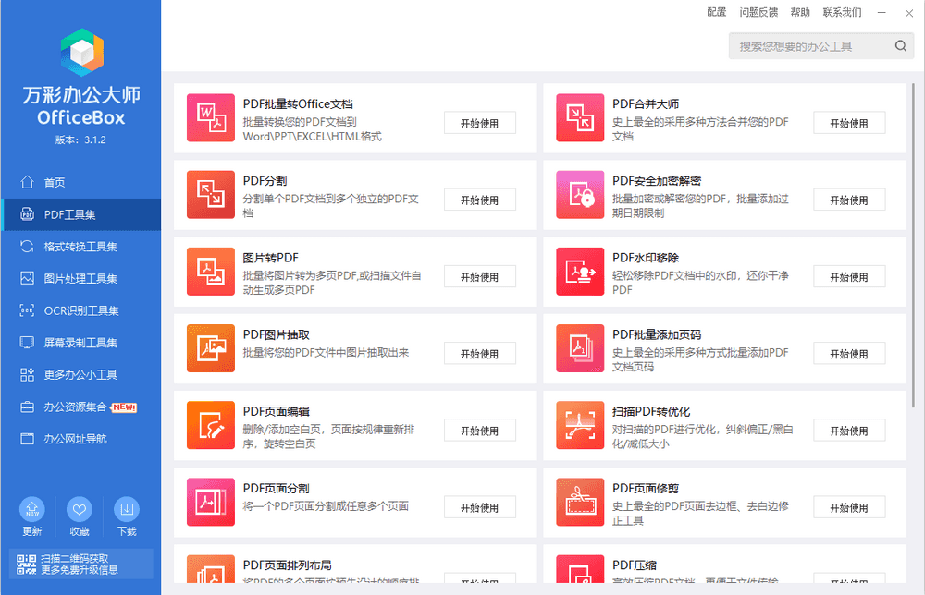The image size is (925, 595).
Task: Click the PDF批量添加页码 tool icon
Action: tap(580, 348)
